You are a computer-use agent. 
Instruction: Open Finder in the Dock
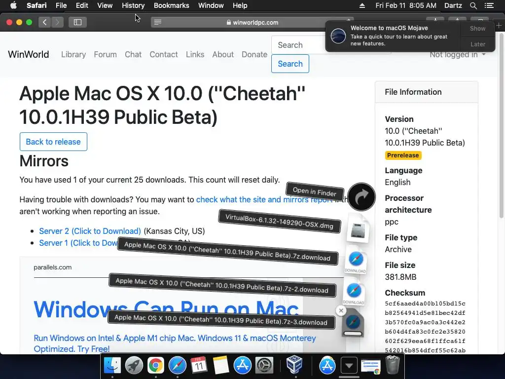point(112,365)
